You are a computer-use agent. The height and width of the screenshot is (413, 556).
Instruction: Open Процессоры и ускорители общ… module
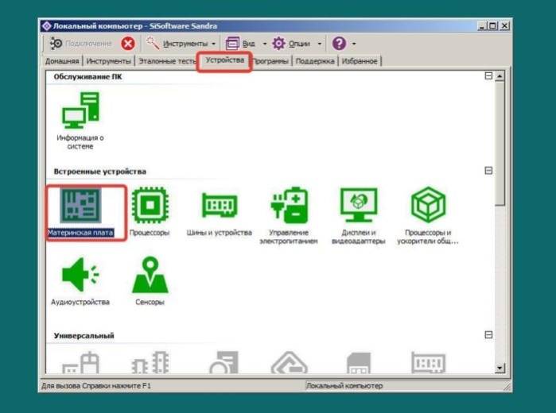tap(428, 216)
